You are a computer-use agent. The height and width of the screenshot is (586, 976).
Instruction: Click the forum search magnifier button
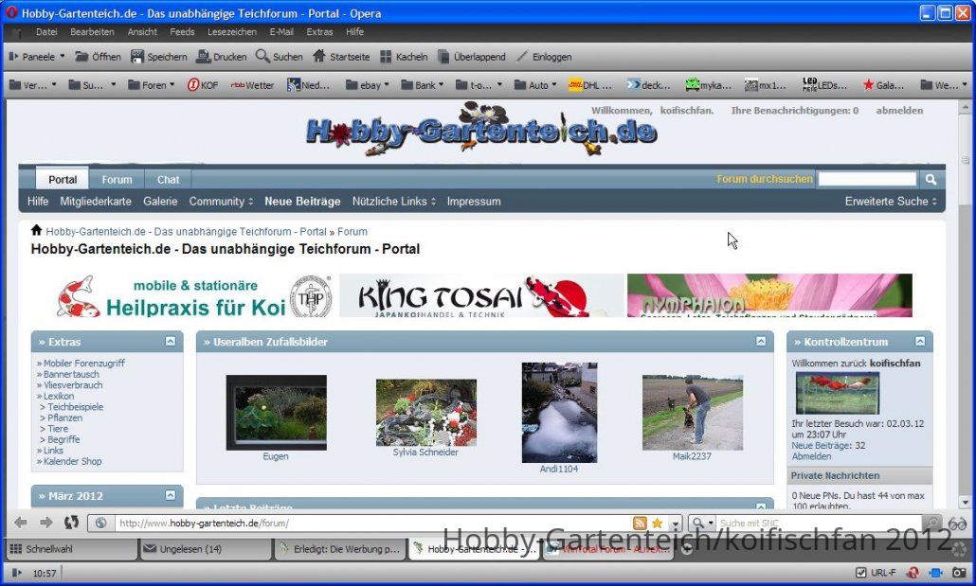[931, 179]
